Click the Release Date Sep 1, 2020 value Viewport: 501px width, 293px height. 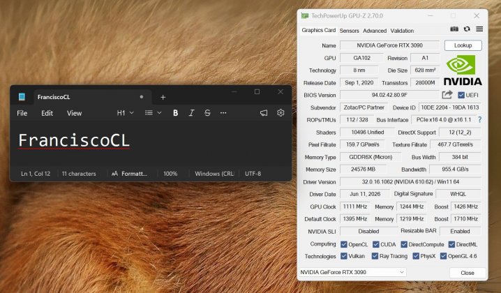coord(359,83)
